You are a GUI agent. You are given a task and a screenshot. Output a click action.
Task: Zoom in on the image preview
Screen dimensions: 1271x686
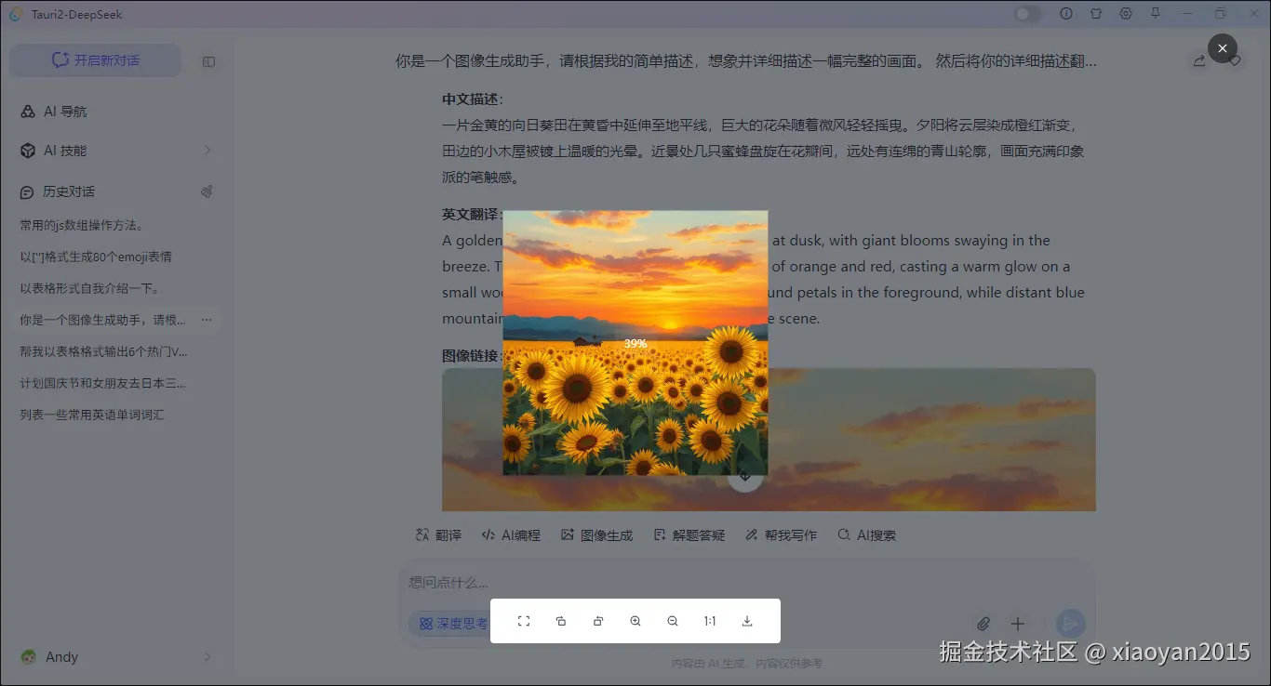[x=635, y=620]
